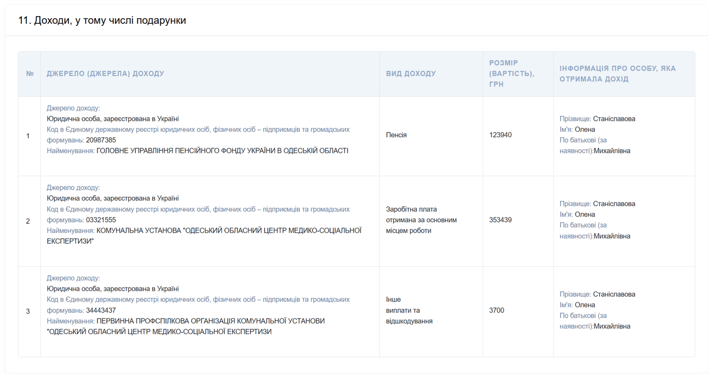
Task: Click the "Розмір (вартість), грн" column header
Action: click(511, 74)
